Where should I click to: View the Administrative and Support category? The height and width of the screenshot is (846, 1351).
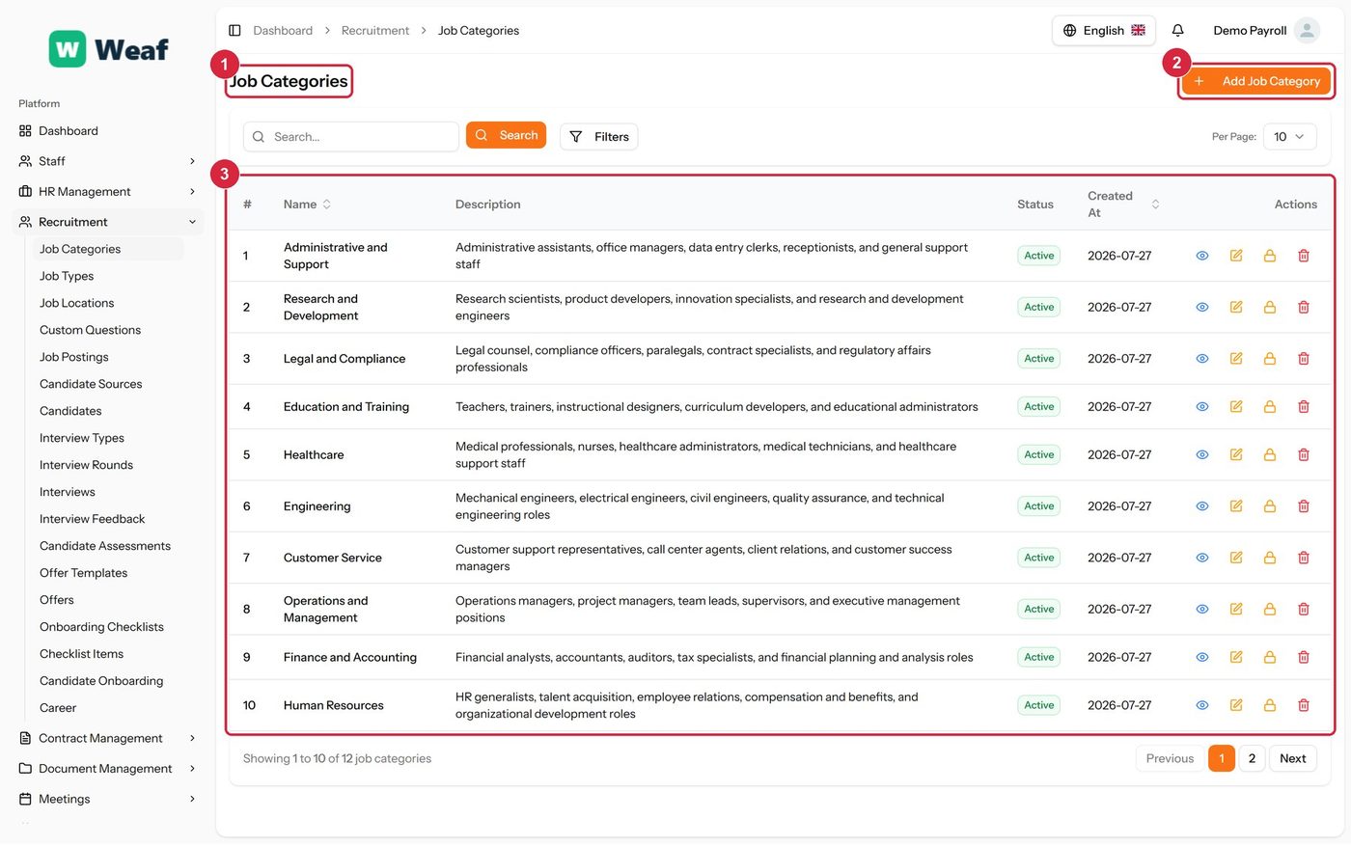[1202, 256]
